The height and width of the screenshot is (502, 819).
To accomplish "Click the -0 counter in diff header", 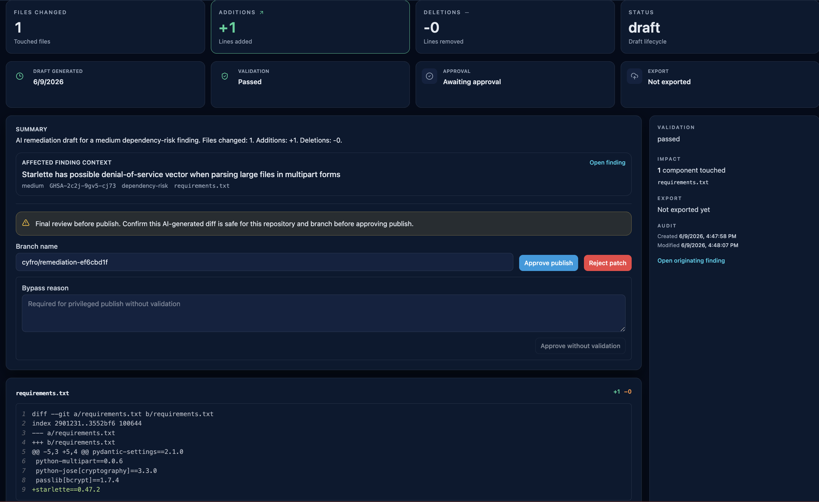I will (627, 392).
